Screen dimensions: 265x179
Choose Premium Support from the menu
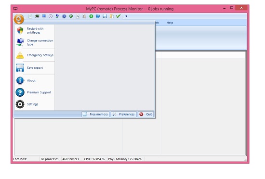pos(35,92)
